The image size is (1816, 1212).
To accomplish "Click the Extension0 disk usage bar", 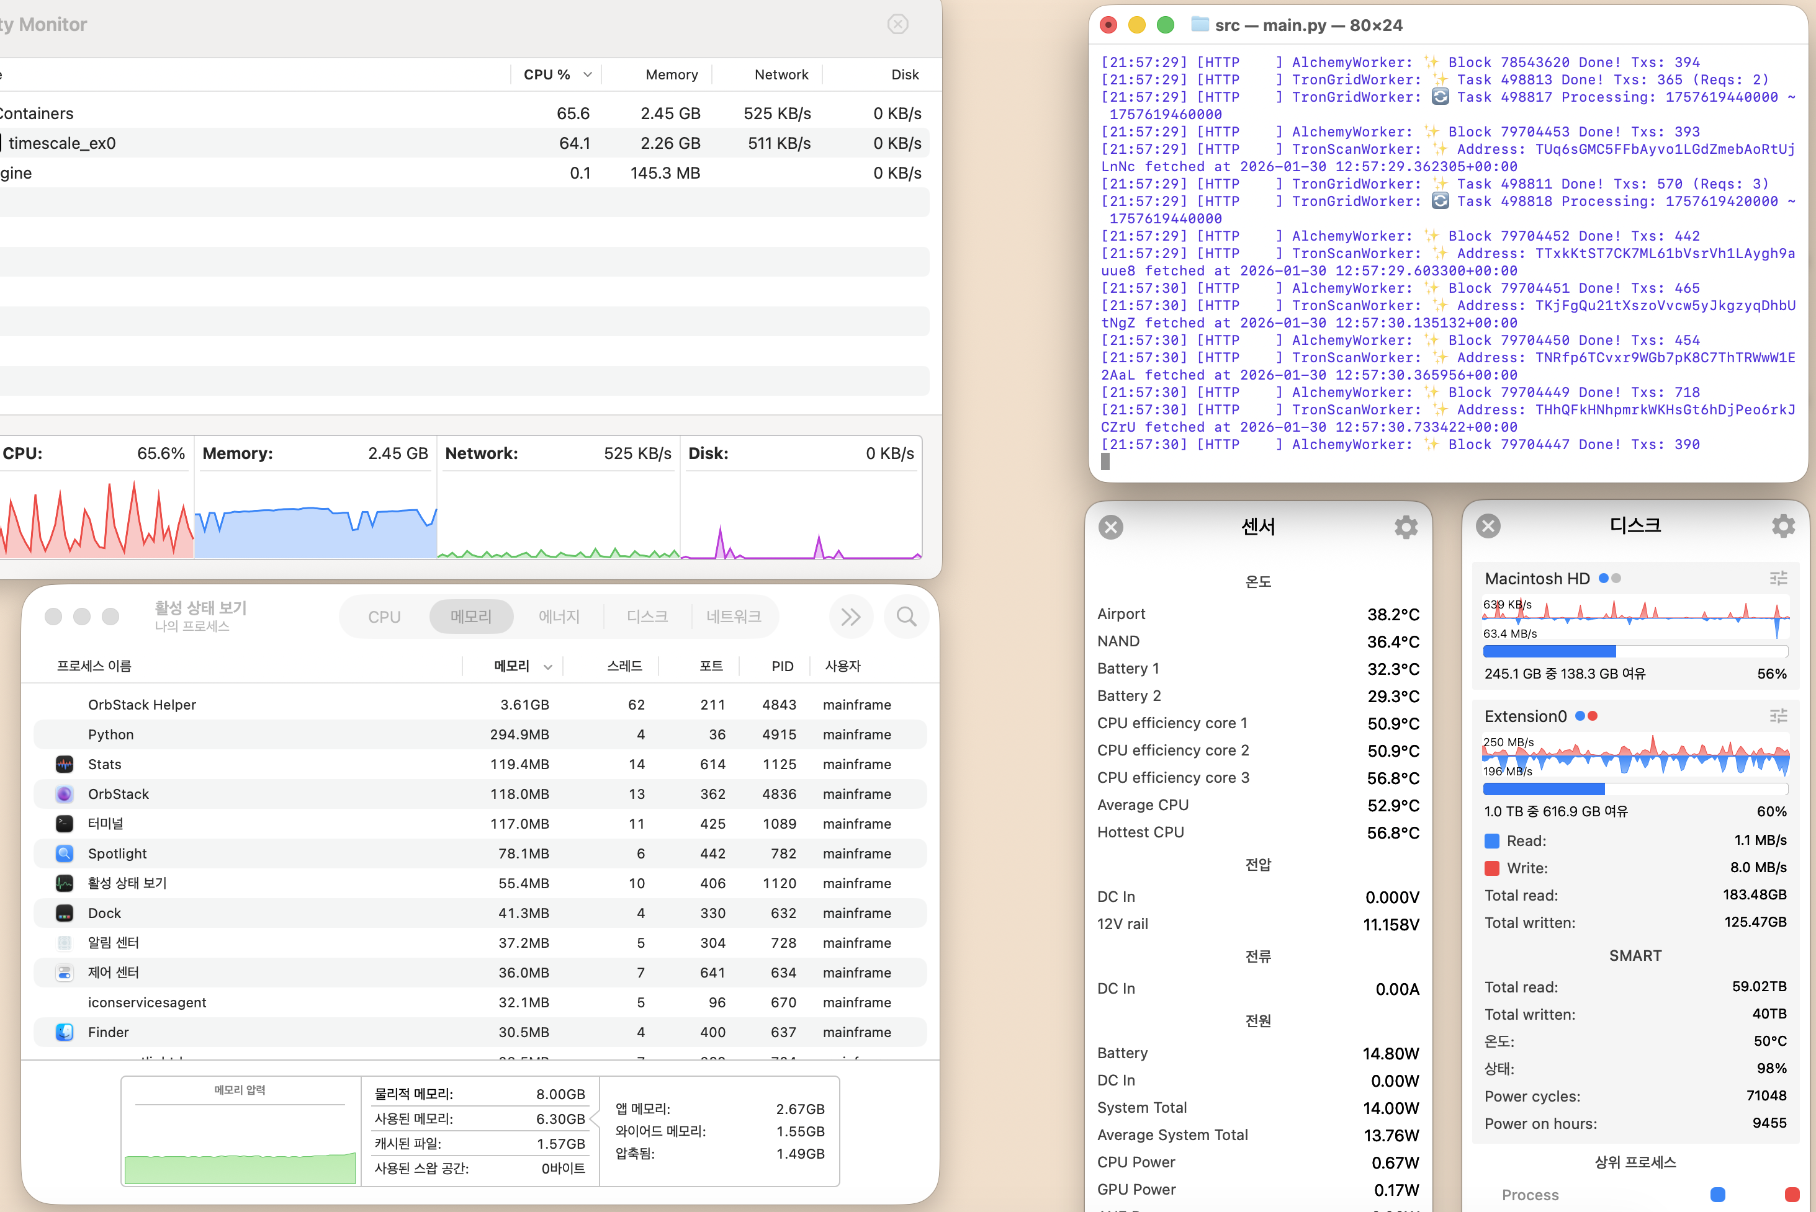I will tap(1635, 789).
